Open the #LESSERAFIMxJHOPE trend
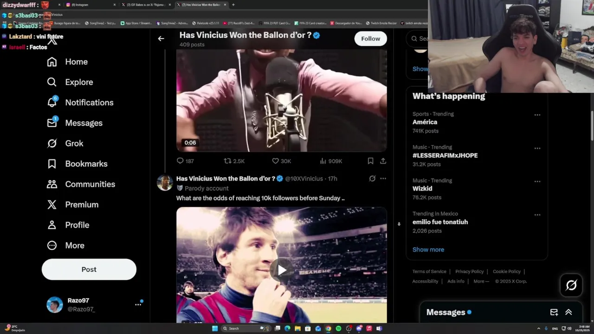This screenshot has height=334, width=594. coord(445,155)
